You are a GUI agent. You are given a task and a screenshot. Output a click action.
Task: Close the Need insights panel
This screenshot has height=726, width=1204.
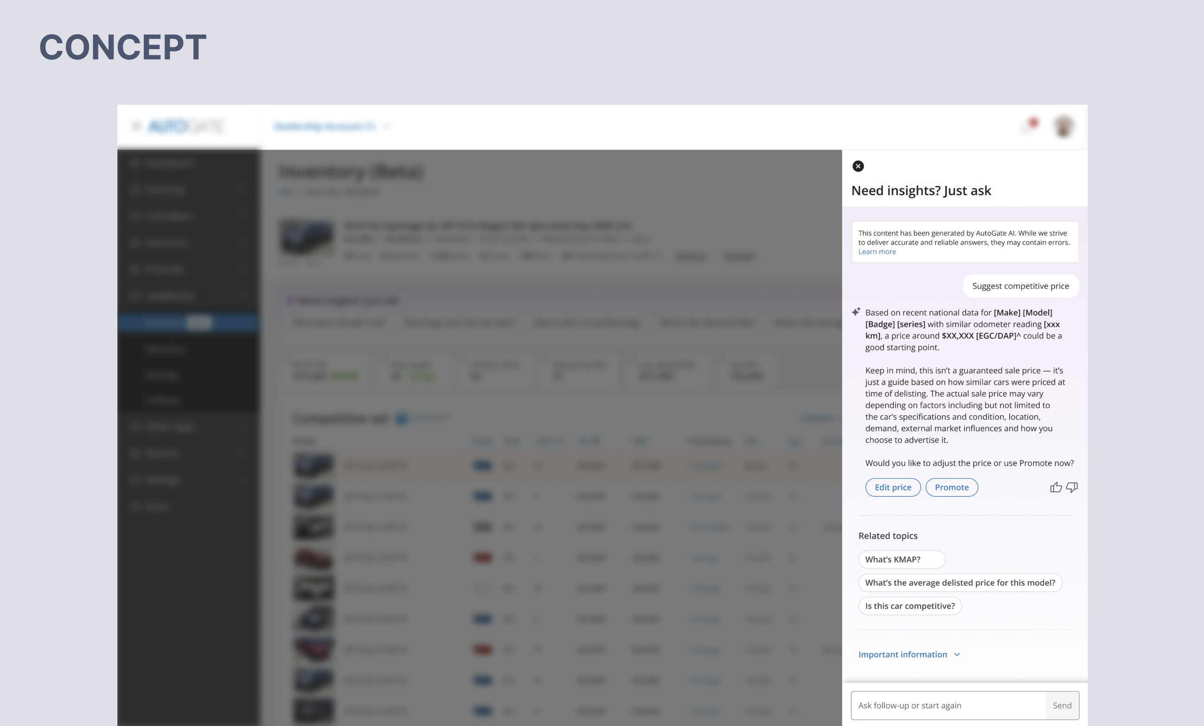(x=858, y=166)
